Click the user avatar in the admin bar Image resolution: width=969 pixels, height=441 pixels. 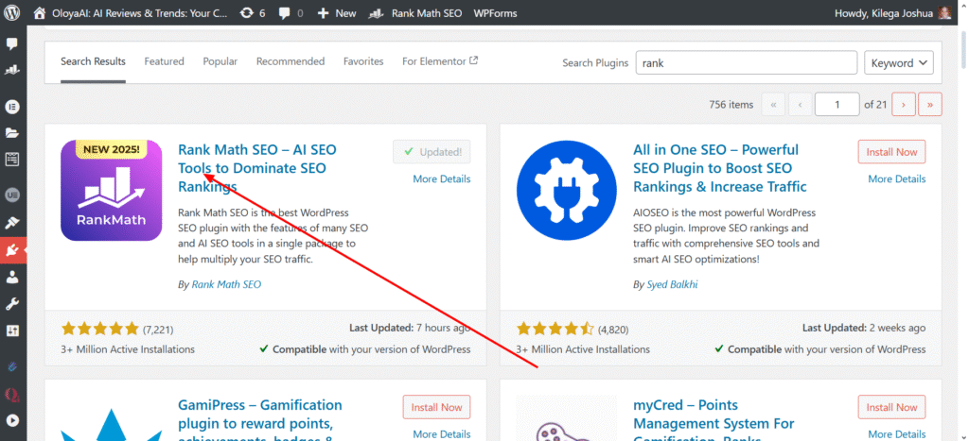pos(943,13)
